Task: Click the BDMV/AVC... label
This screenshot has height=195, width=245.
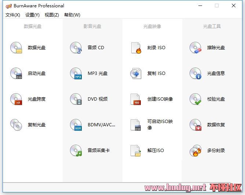Action: 101,125
